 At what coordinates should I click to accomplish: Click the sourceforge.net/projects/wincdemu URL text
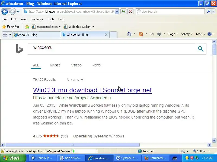click(x=72, y=98)
